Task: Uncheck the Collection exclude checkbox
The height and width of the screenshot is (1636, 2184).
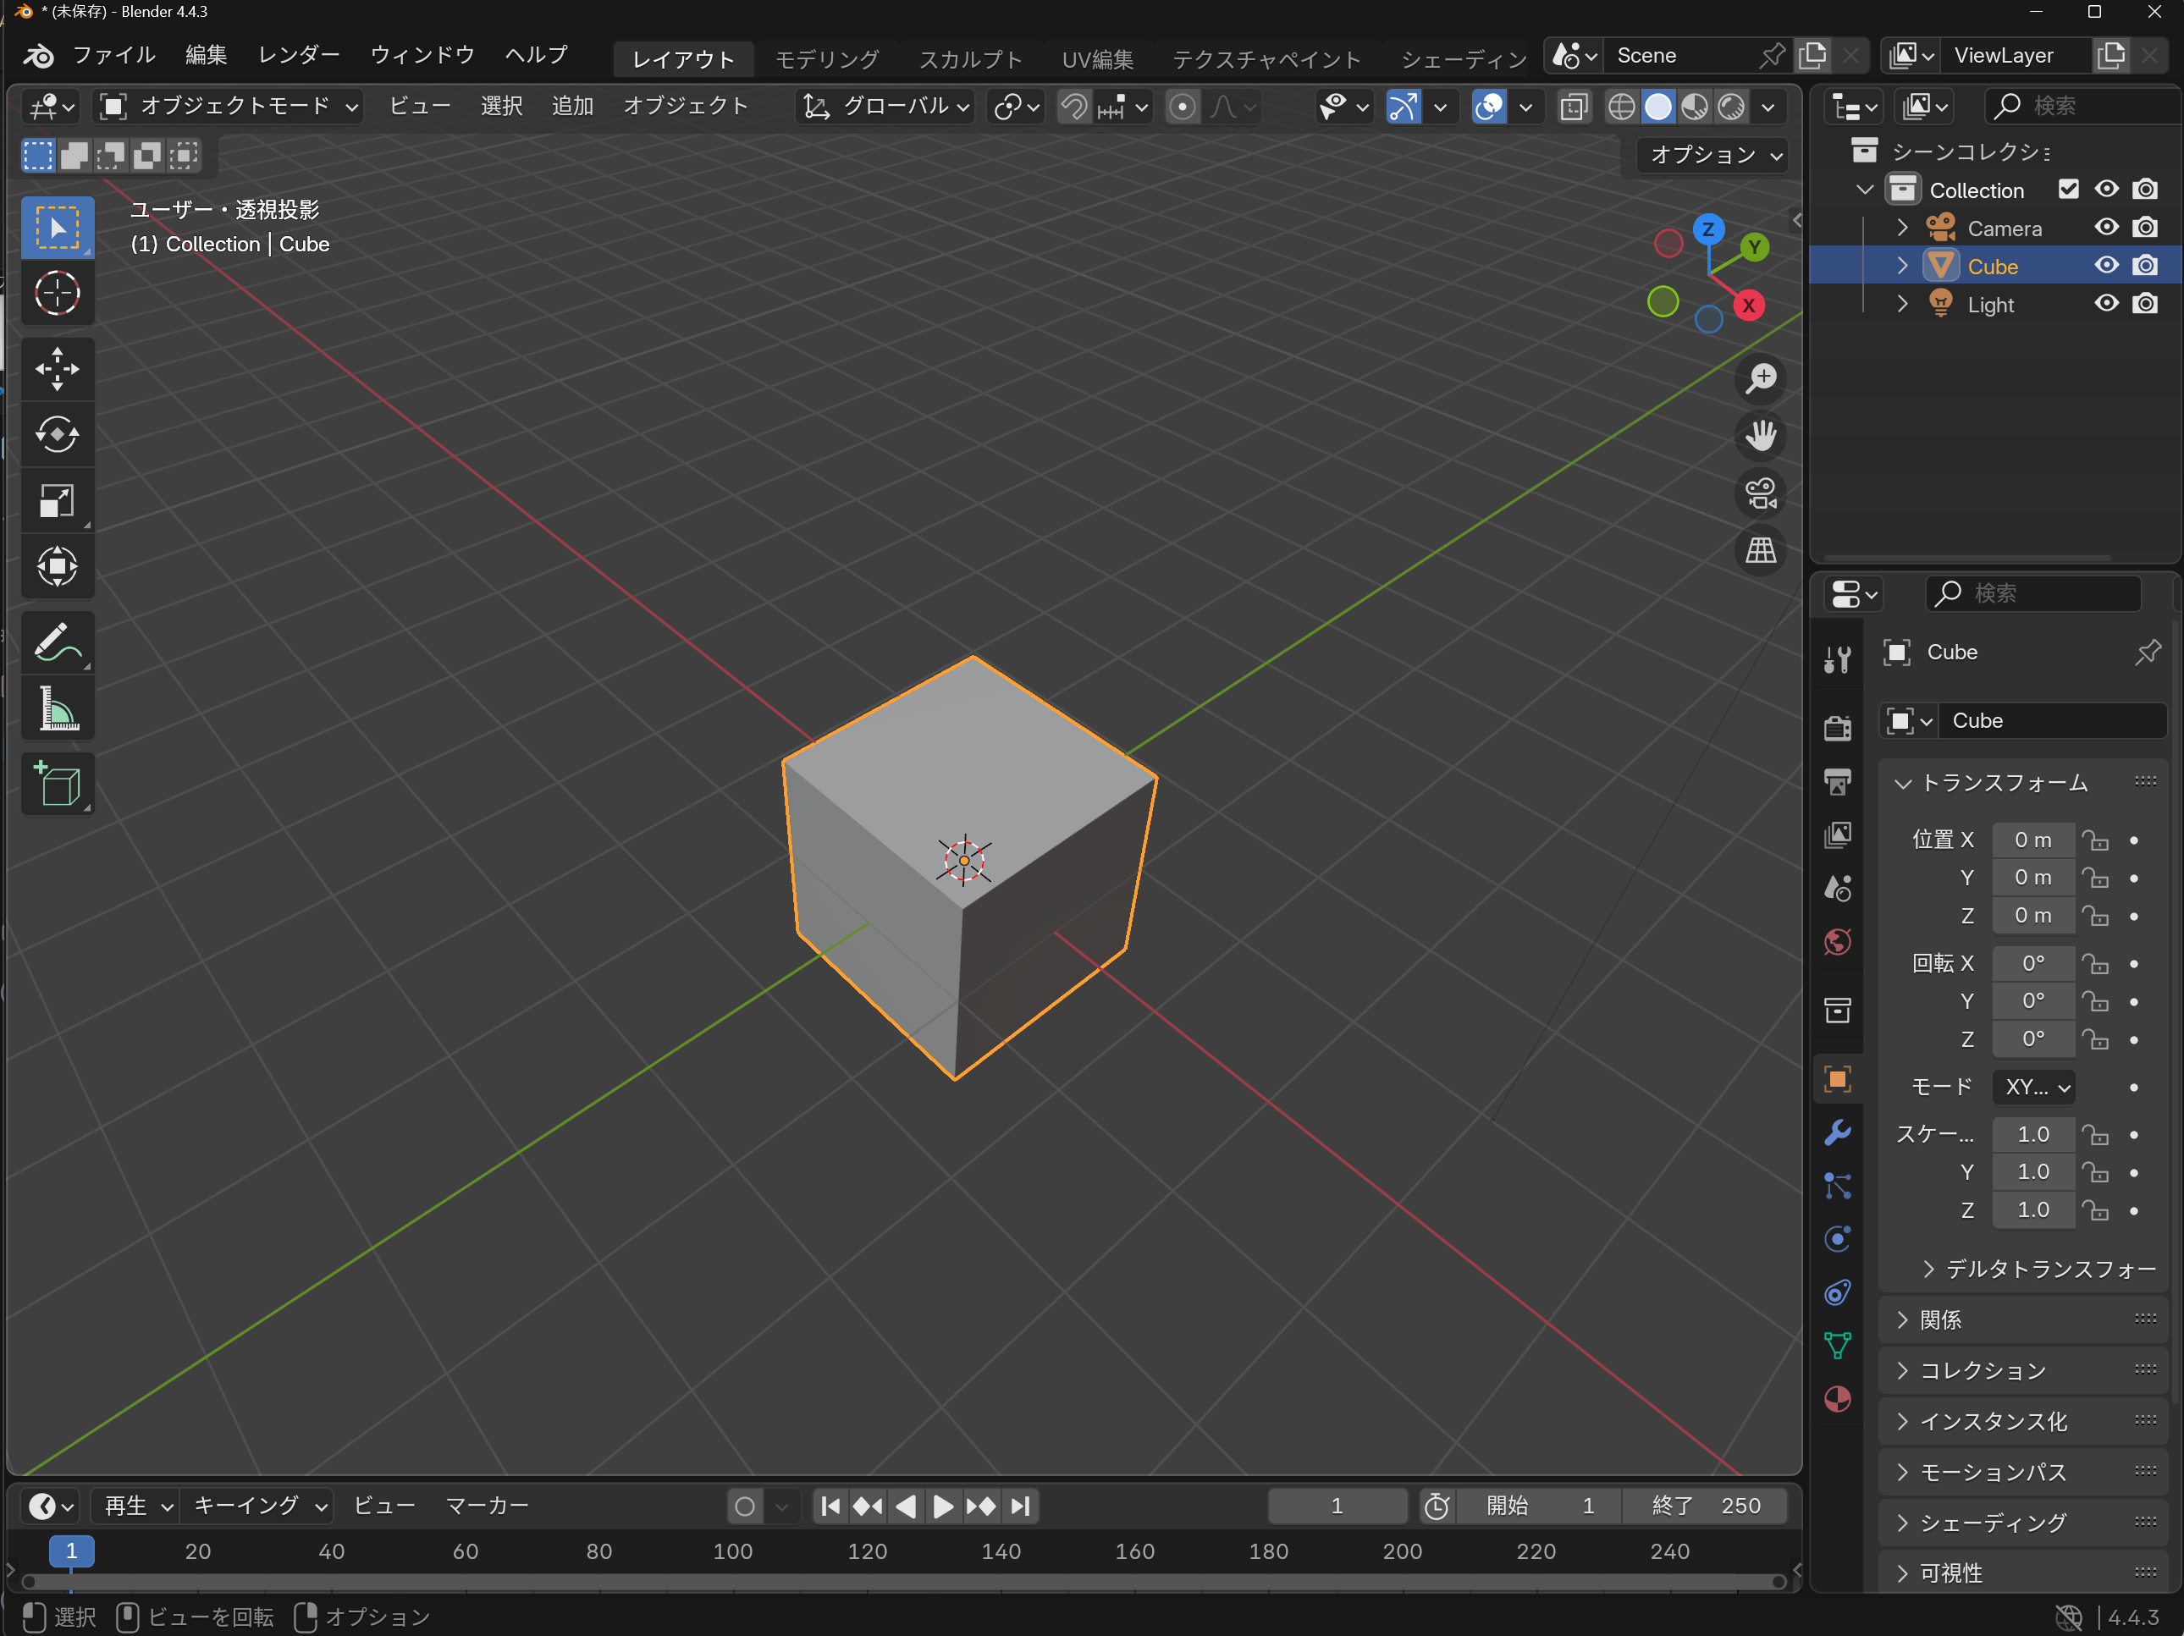Action: 2069,190
